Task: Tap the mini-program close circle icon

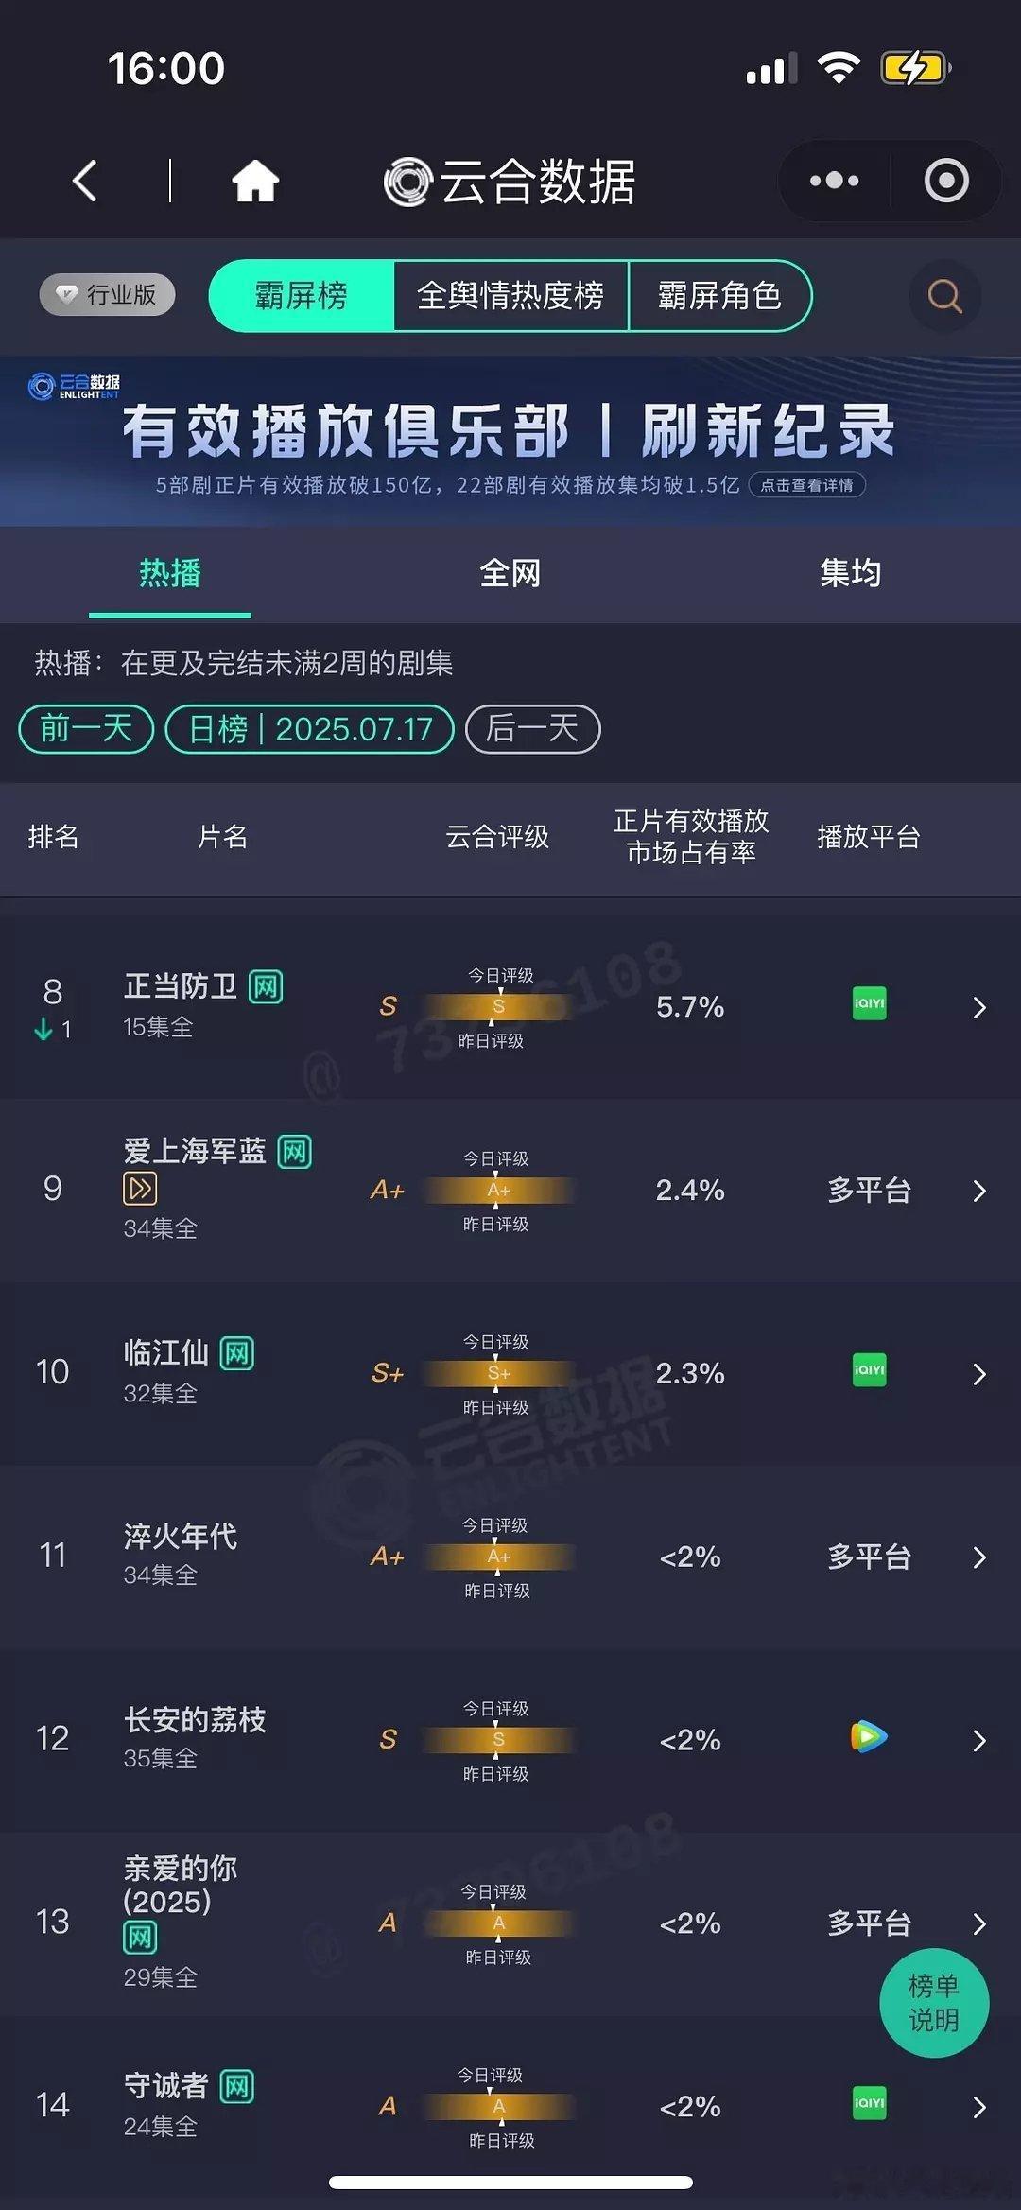Action: click(946, 181)
